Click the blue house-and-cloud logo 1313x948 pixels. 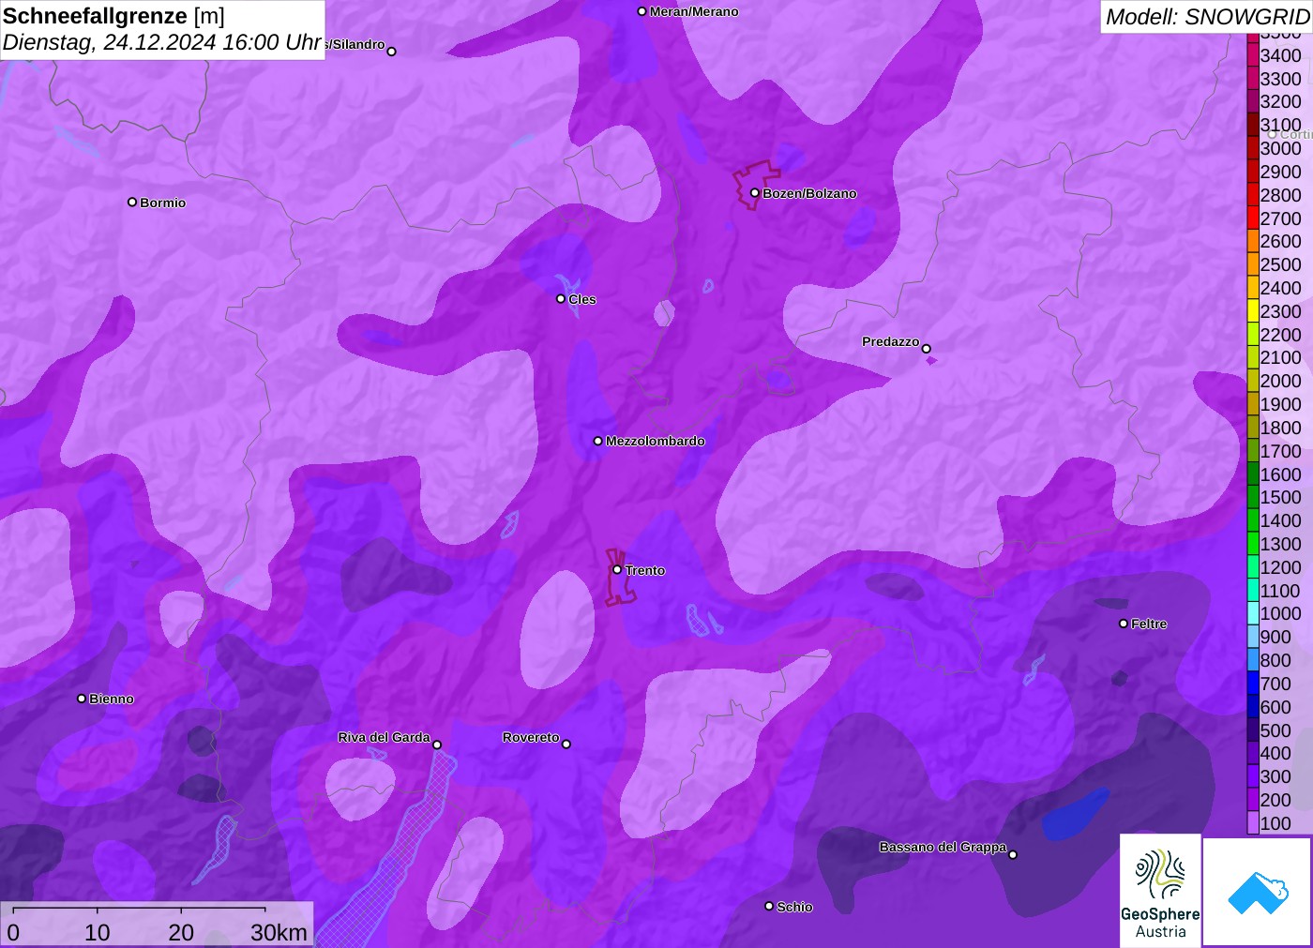1257,892
